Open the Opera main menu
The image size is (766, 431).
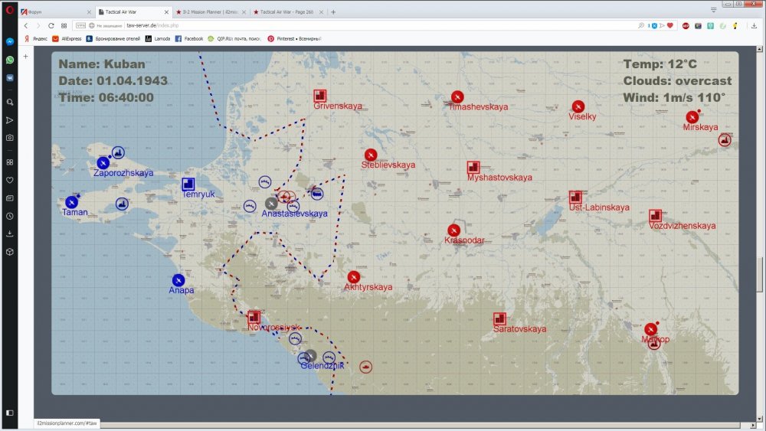point(10,10)
